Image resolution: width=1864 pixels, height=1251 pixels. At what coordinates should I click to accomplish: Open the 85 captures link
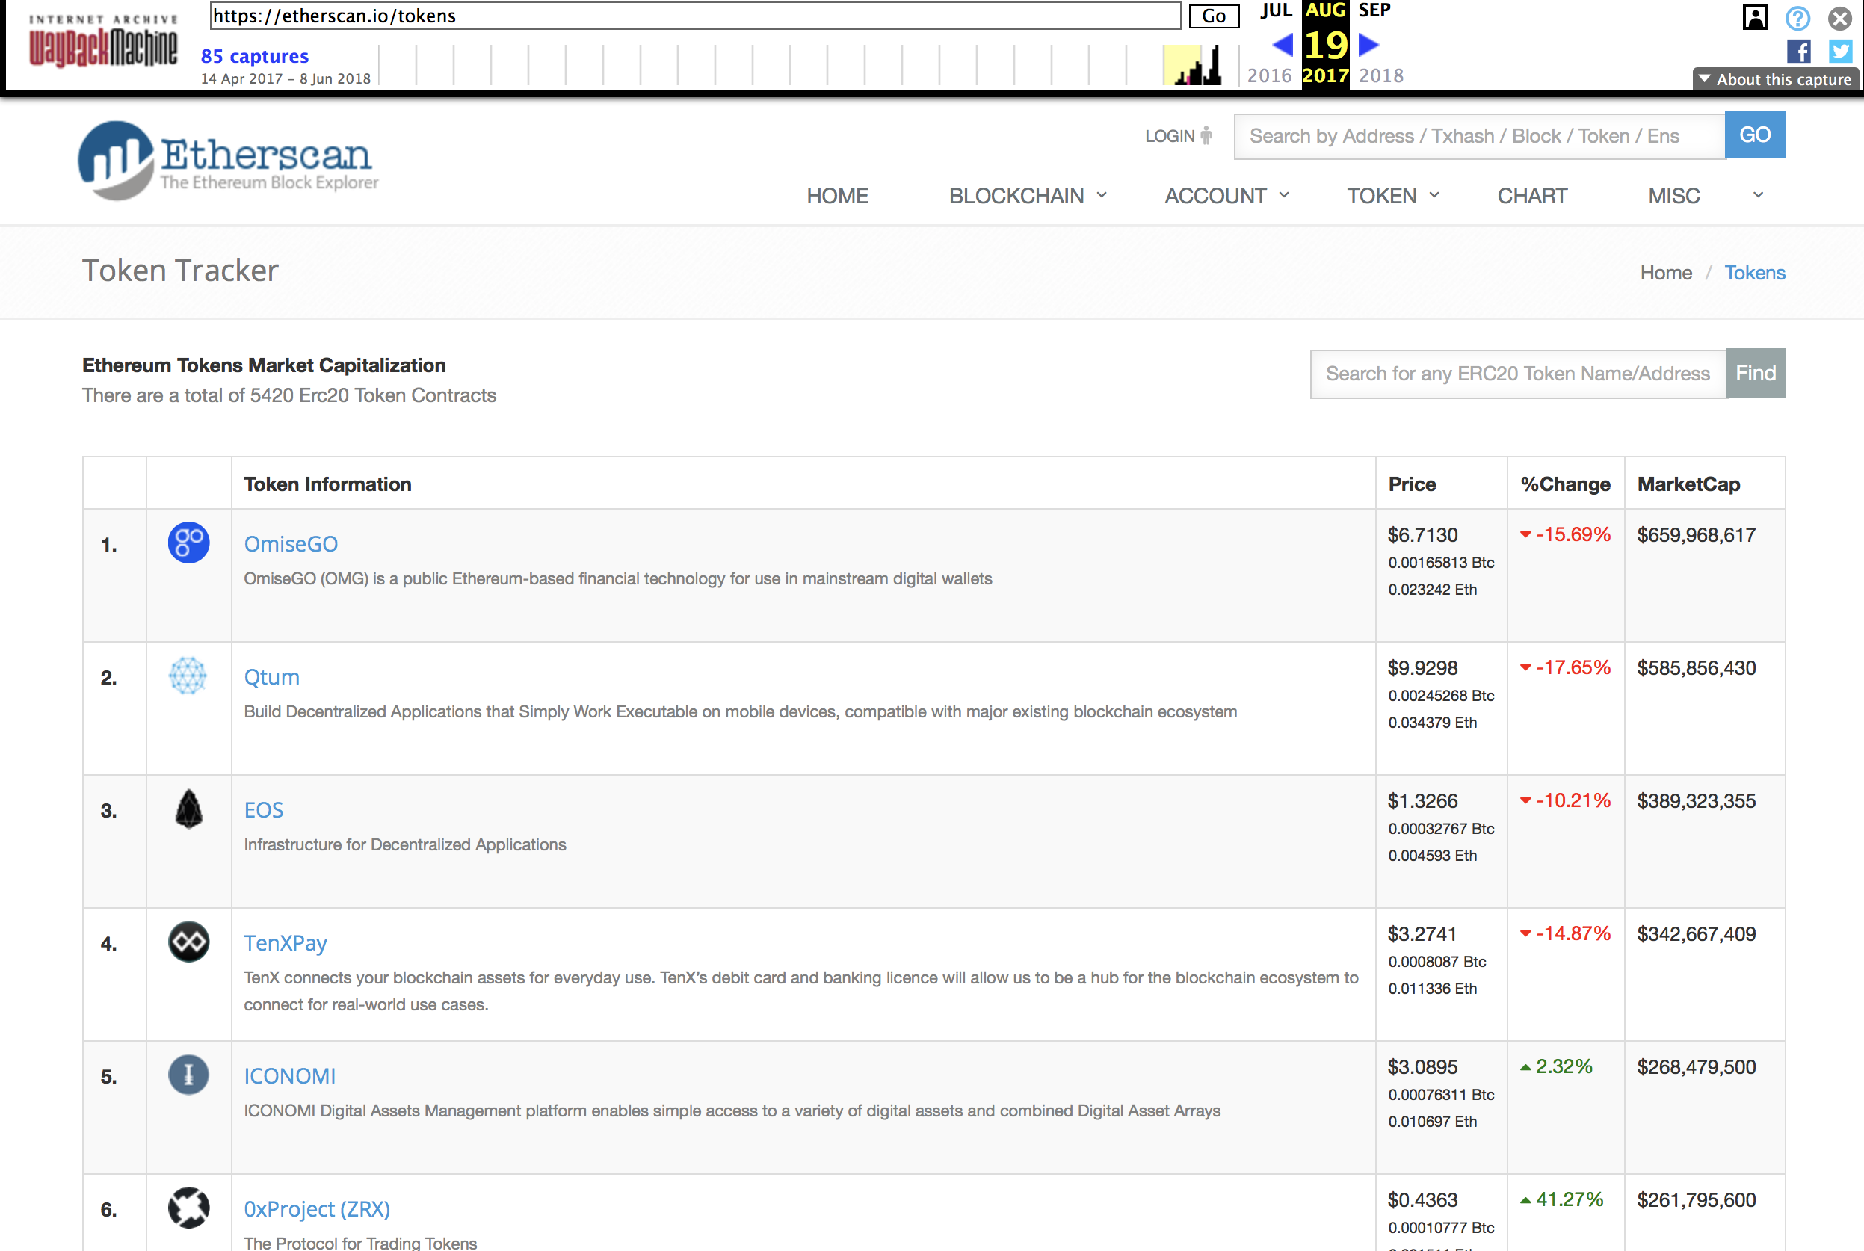[x=255, y=56]
